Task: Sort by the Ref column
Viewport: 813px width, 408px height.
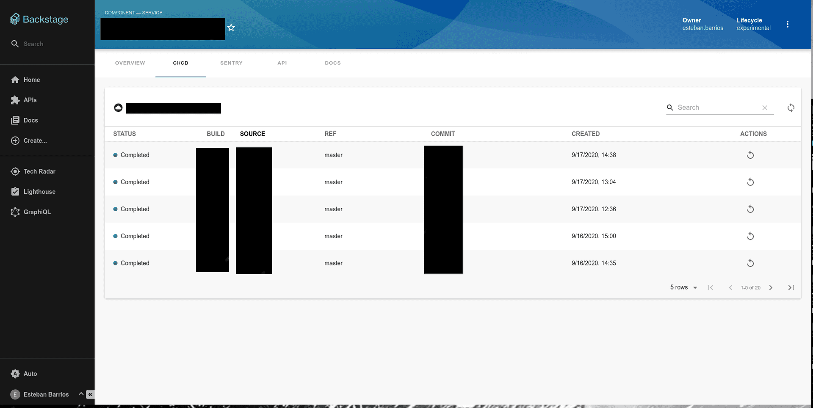Action: pyautogui.click(x=330, y=134)
